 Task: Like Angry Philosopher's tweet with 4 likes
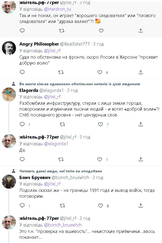coord(100,72)
